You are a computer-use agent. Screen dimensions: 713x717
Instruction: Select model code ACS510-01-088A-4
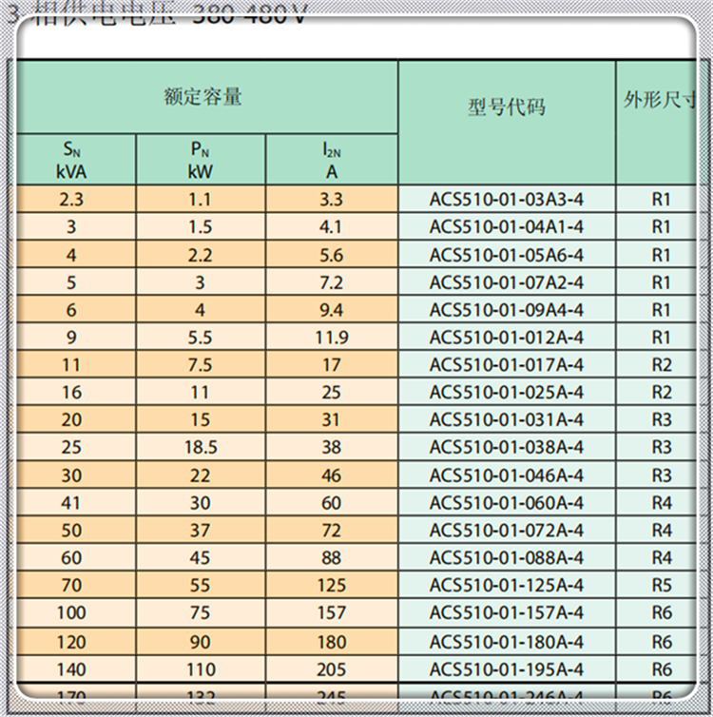coord(507,558)
